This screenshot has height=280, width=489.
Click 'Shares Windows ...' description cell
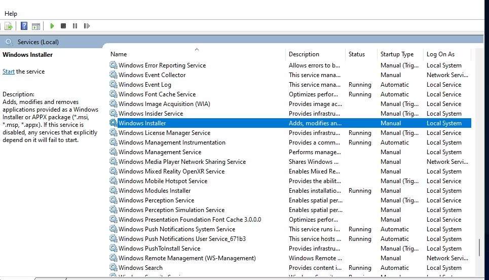[314, 162]
